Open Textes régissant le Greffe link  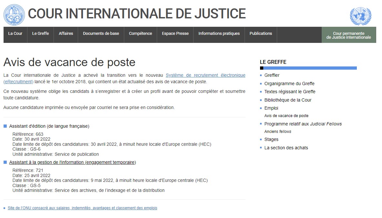point(290,92)
